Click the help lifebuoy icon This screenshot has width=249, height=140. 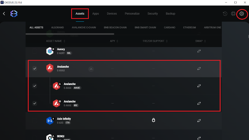233,14
